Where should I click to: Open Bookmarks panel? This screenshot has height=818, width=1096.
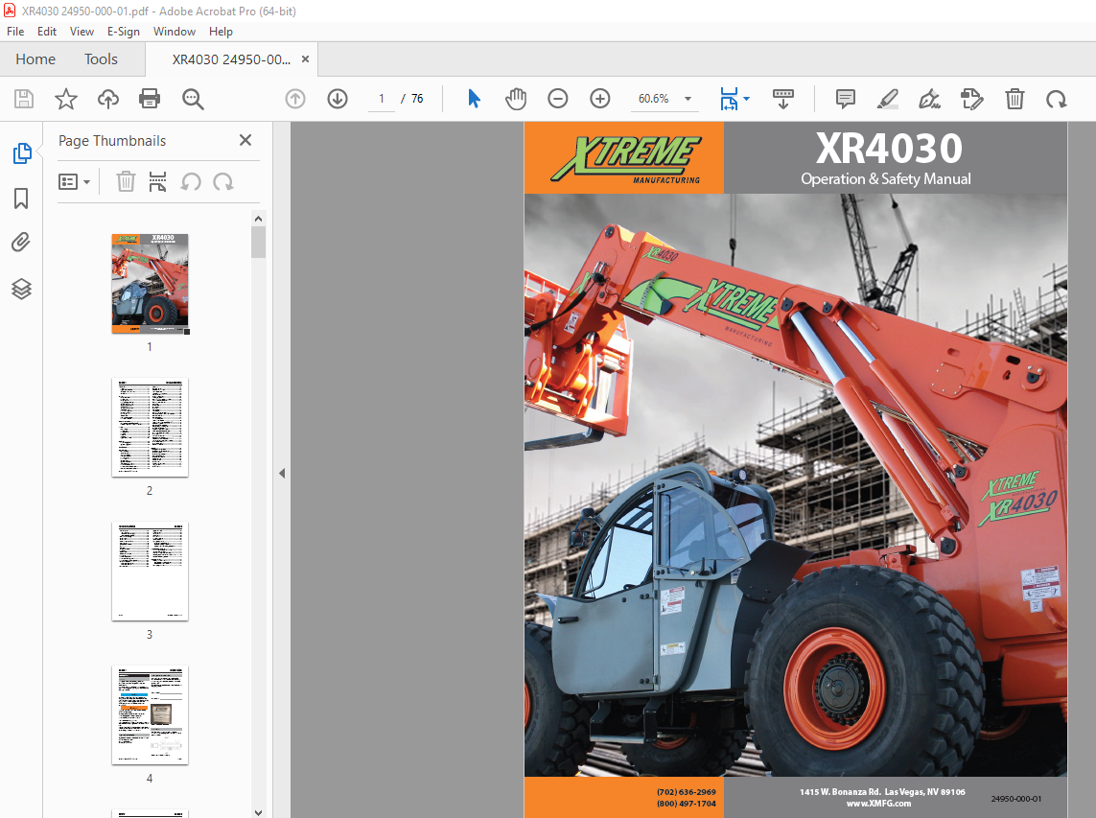click(x=21, y=199)
